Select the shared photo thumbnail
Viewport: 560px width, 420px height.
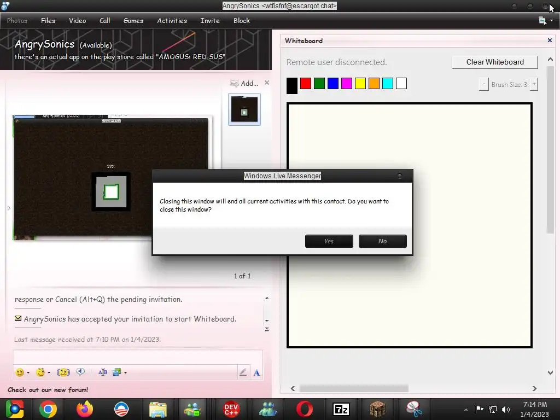[x=244, y=109]
